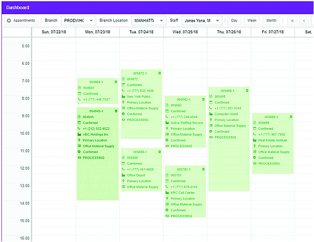Click the factory icon beside Active Staffing Service
The height and width of the screenshot is (242, 314).
pyautogui.click(x=167, y=122)
